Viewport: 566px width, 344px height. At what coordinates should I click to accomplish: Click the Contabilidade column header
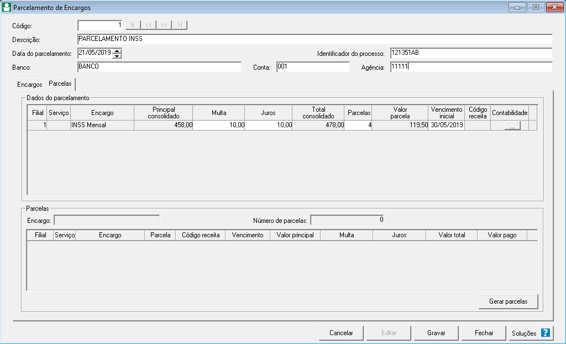point(510,113)
